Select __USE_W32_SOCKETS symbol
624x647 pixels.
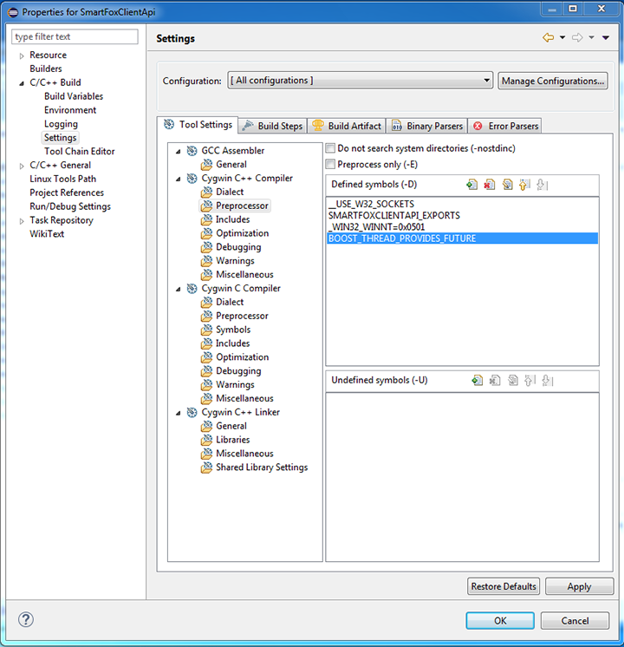(462, 204)
